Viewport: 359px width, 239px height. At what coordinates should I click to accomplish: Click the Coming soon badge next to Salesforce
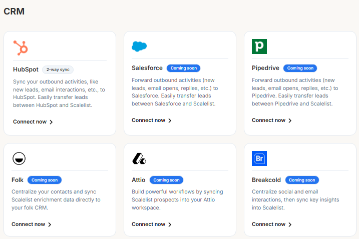coord(183,68)
